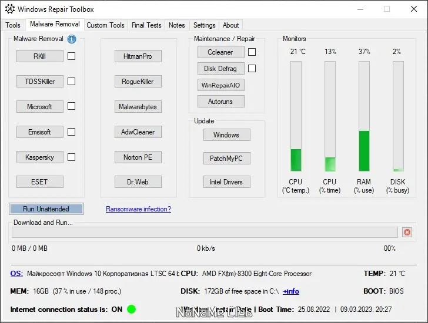Start AdwCleaner
The height and width of the screenshot is (323, 428).
pos(138,132)
